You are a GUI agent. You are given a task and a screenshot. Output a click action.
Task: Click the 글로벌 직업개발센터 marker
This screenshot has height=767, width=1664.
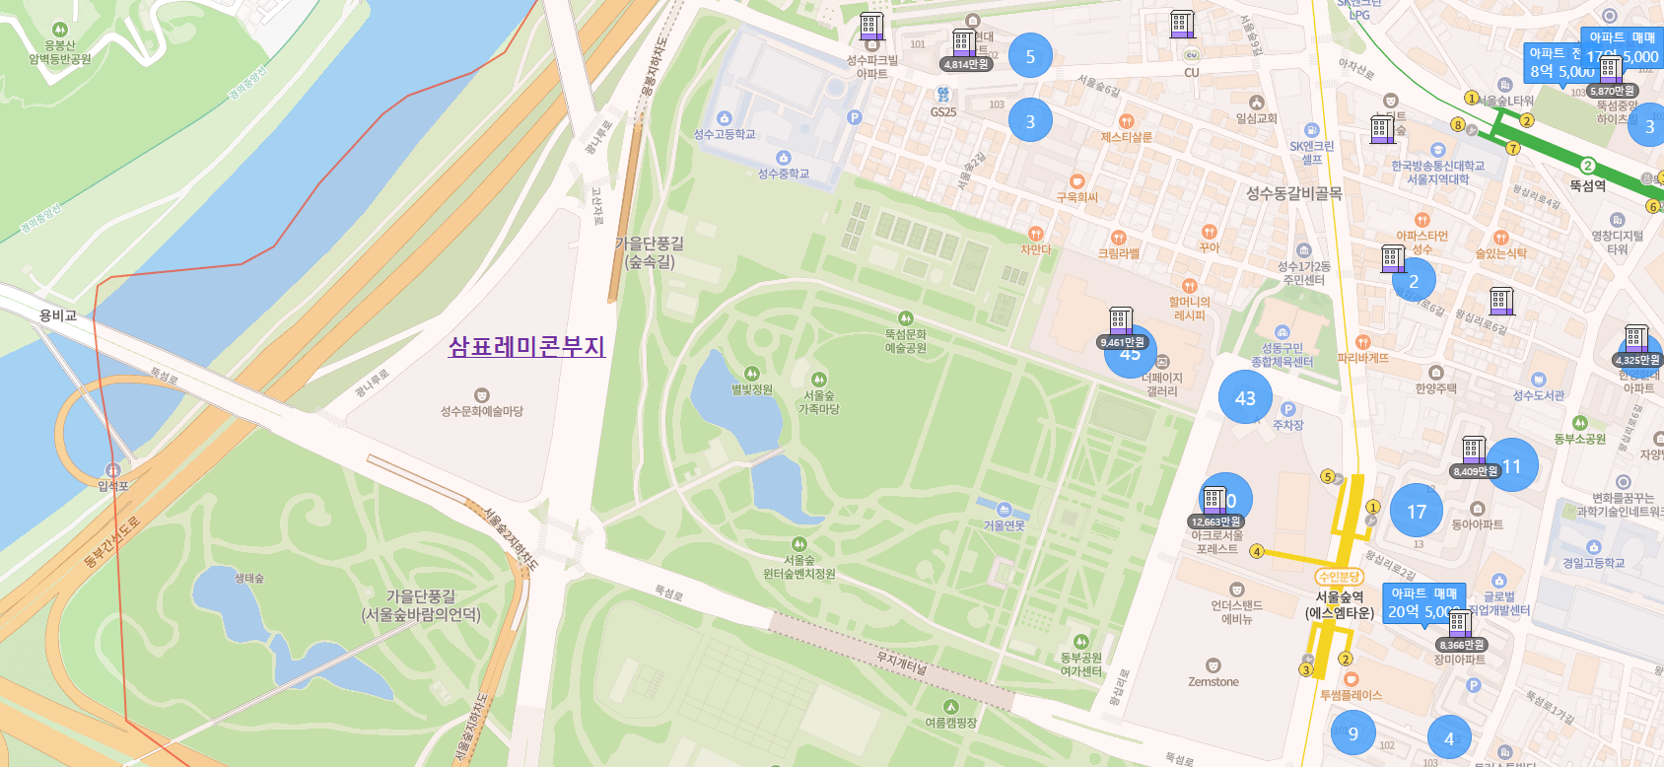click(1498, 581)
